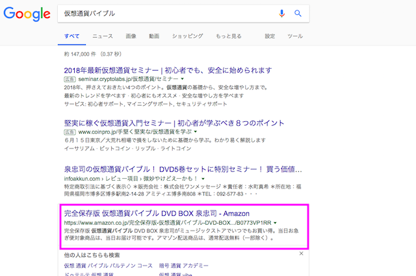Open the 動画 results tab
This screenshot has width=416, height=276.
point(154,36)
